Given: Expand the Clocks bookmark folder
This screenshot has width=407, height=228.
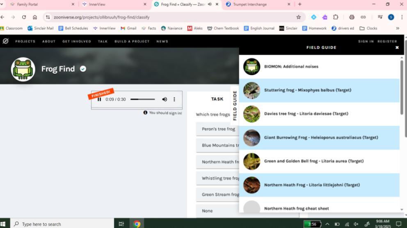Looking at the screenshot, I should pyautogui.click(x=368, y=28).
